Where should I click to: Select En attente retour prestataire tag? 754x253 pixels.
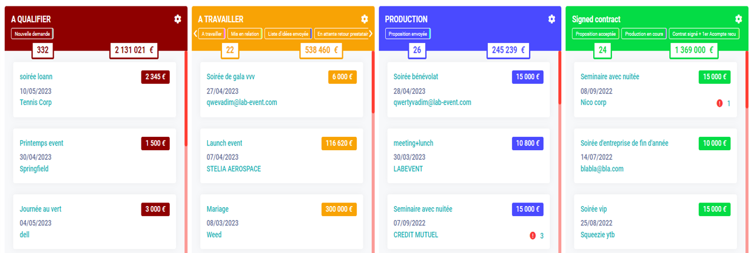pyautogui.click(x=342, y=34)
